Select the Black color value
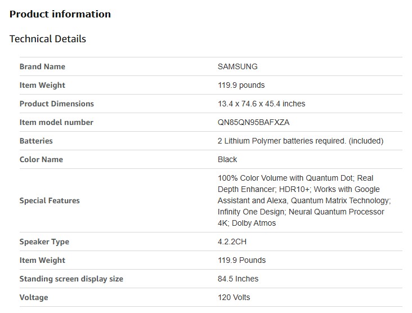This screenshot has height=313, width=412. (x=227, y=159)
